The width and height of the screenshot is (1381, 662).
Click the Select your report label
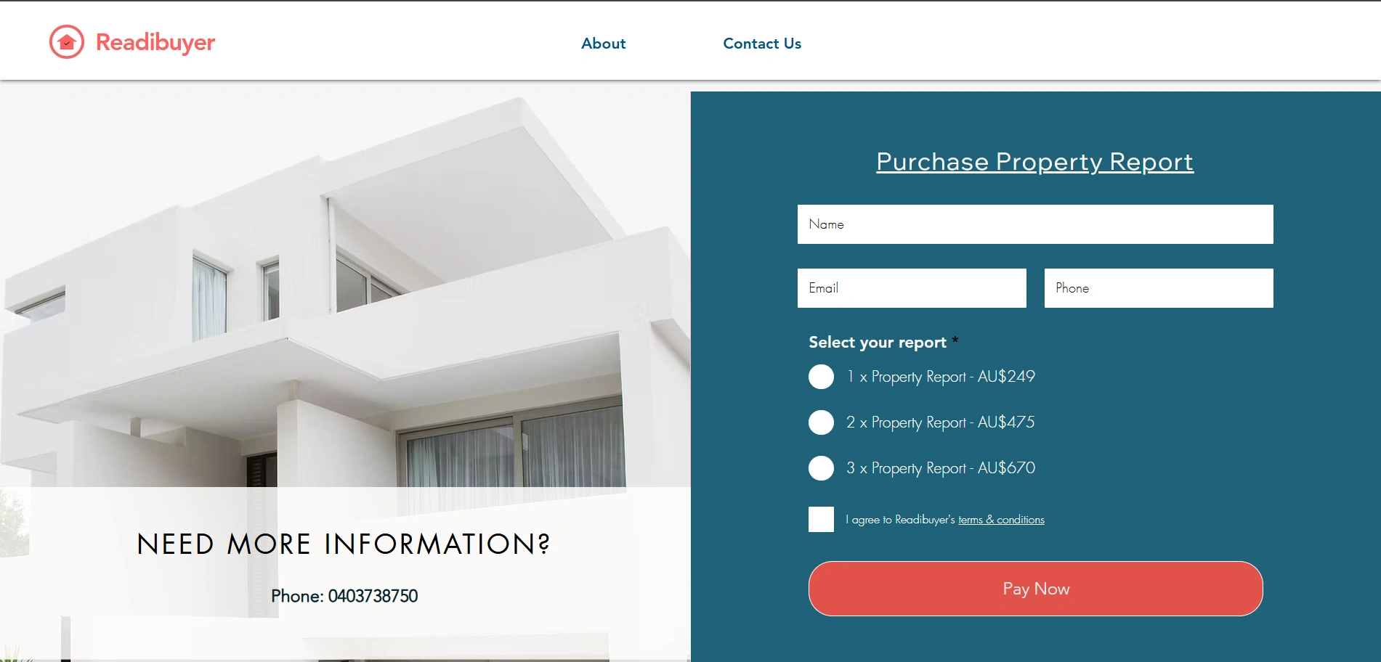878,343
